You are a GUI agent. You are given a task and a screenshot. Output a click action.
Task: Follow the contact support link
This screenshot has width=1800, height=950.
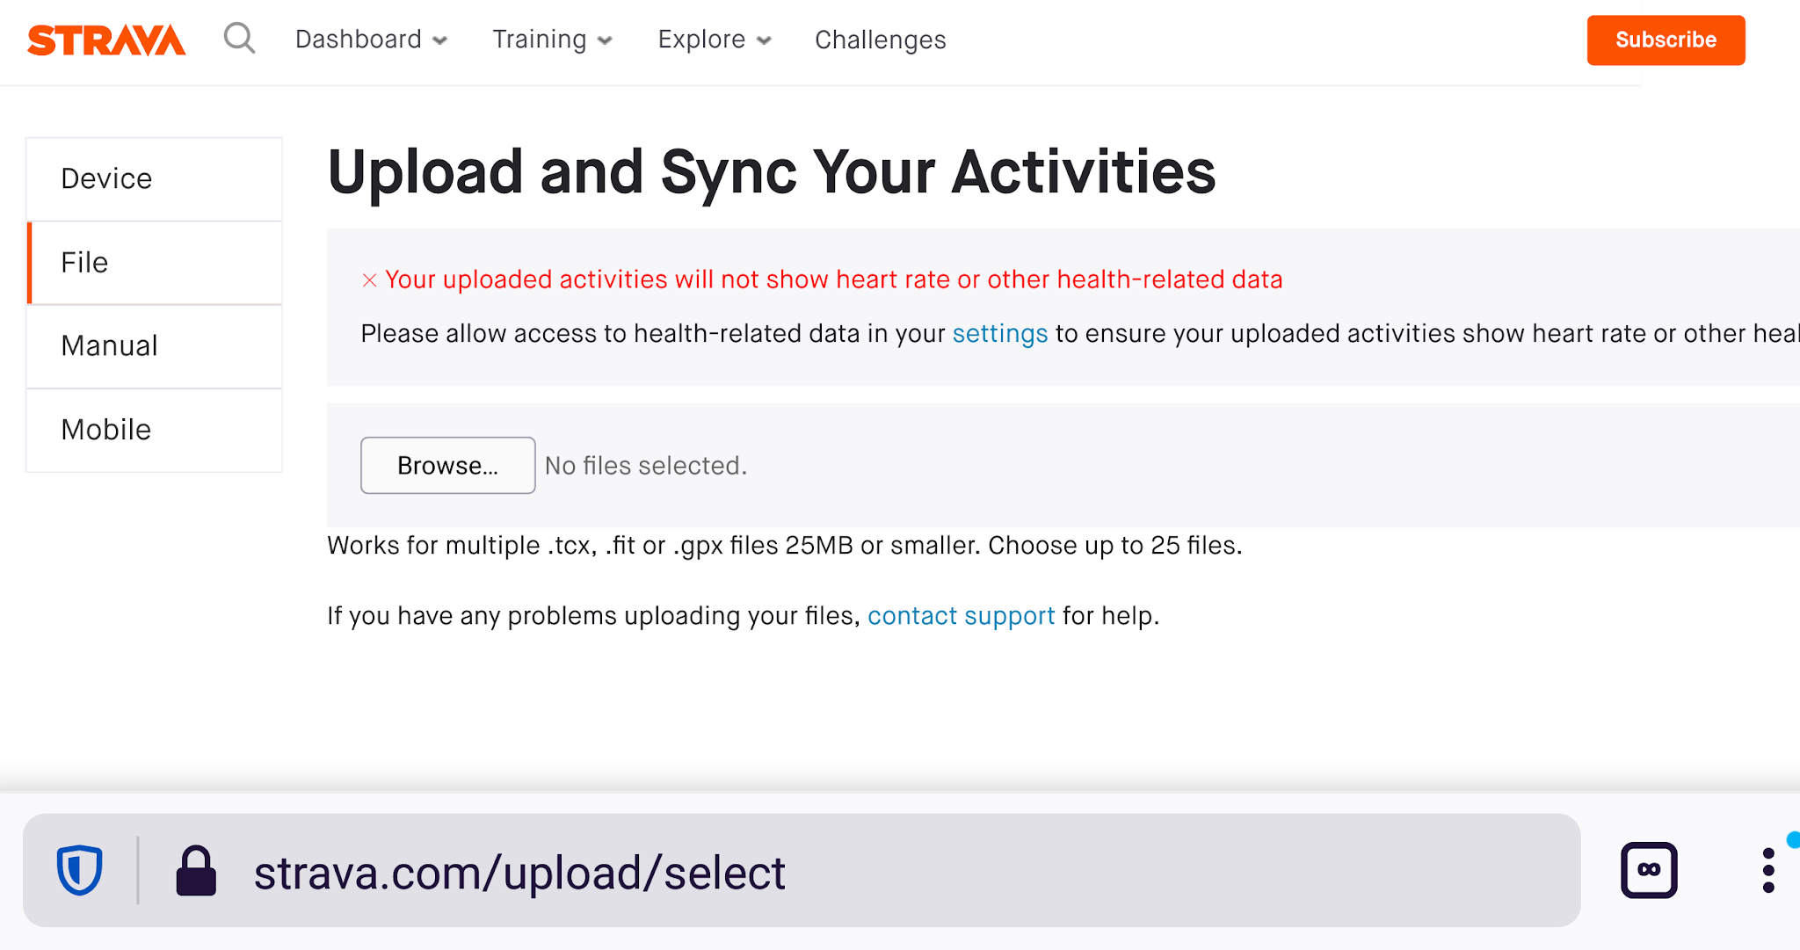tap(961, 616)
